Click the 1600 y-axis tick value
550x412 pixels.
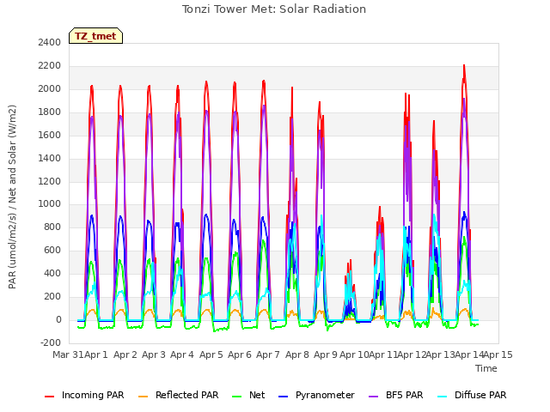point(50,135)
